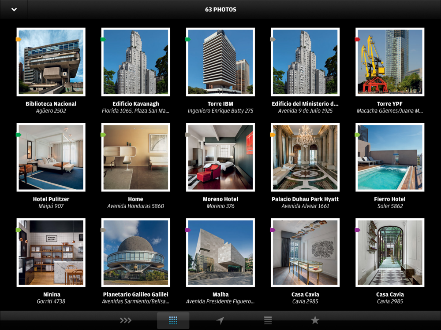The height and width of the screenshot is (330, 441).
Task: Click orange tag on Palacio Duhau photo
Action: (273, 135)
